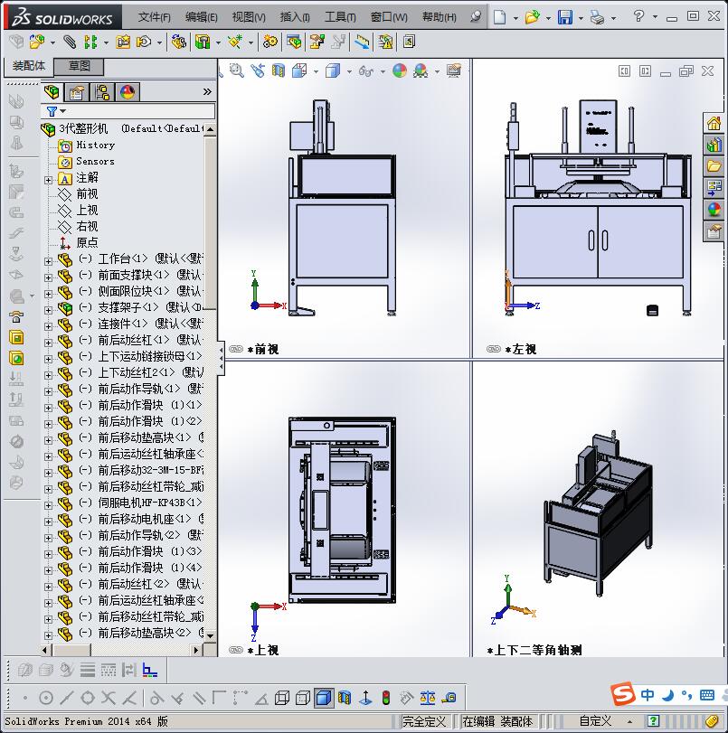Click the circle sketch tool in bottom toolbar
The height and width of the screenshot is (733, 728).
coord(46,698)
